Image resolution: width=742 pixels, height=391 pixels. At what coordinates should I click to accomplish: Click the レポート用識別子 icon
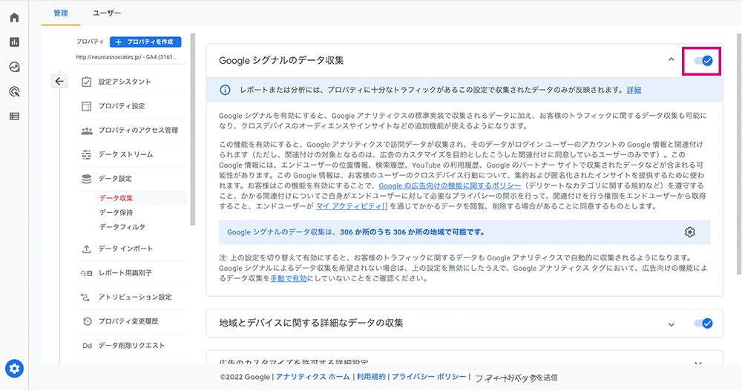coord(87,273)
